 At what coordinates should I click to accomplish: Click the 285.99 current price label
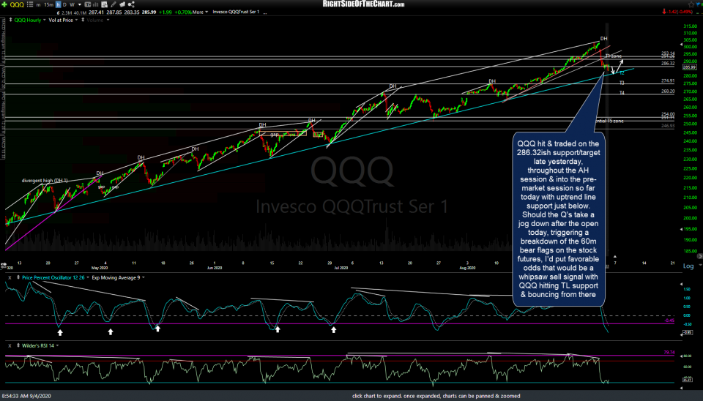coord(689,67)
